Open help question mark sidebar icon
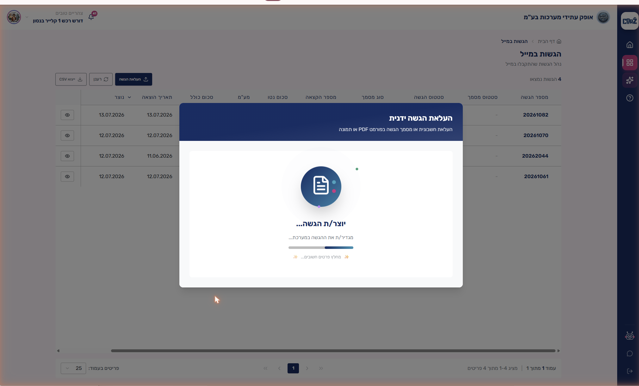This screenshot has height=386, width=639. tap(630, 98)
